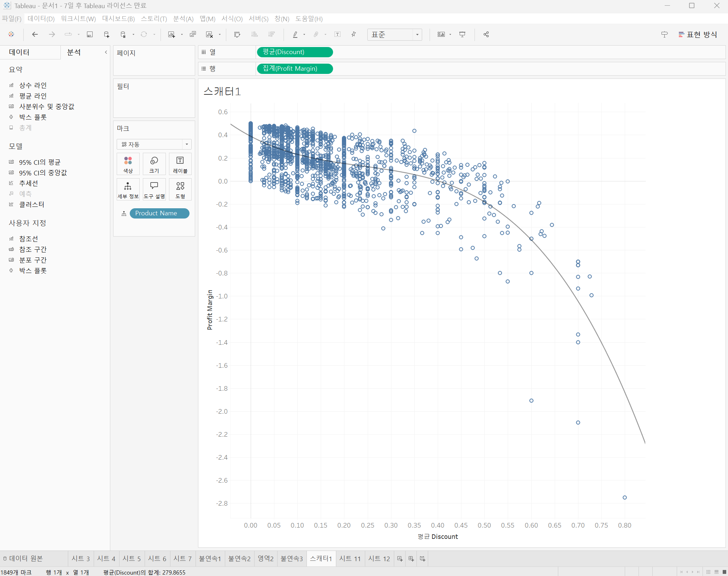Open the Analysis menu
728x576 pixels.
(x=183, y=19)
